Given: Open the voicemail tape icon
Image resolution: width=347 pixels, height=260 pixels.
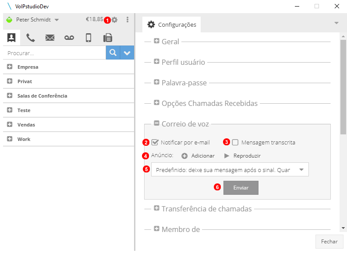Looking at the screenshot, I should tap(69, 38).
